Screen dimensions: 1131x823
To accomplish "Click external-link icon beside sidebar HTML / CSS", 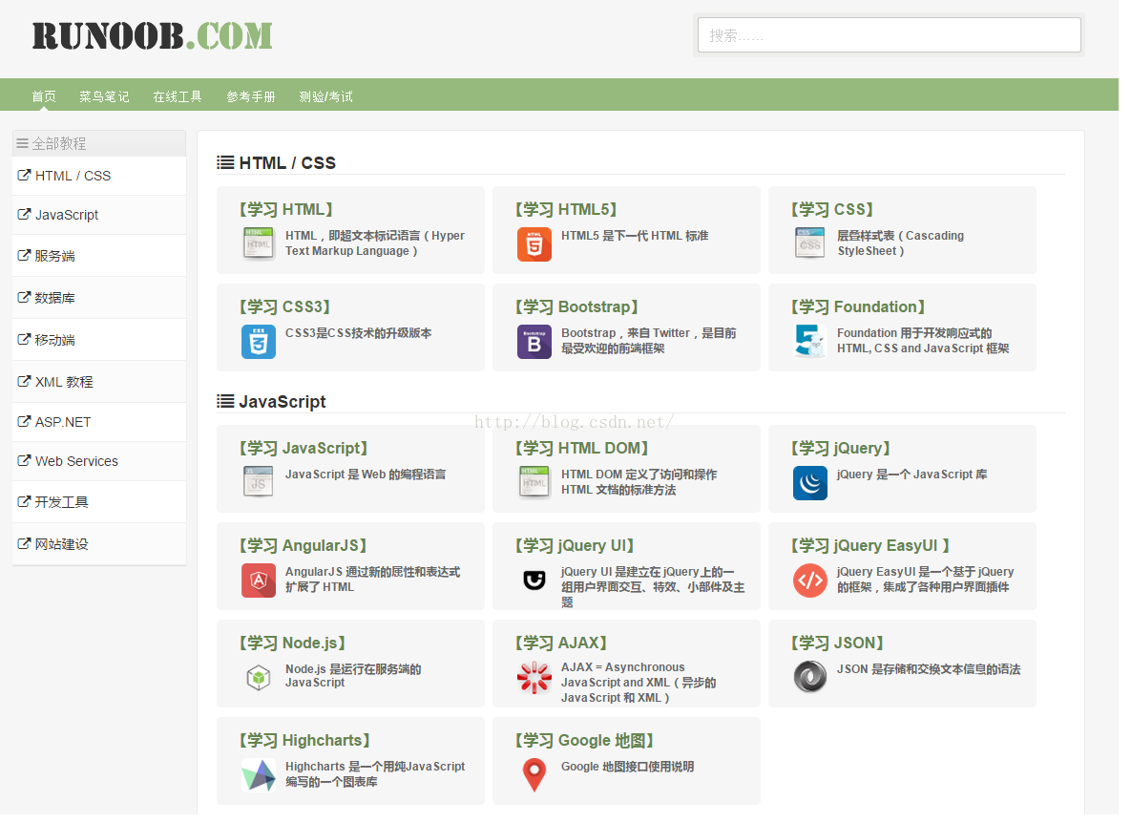I will click(25, 177).
